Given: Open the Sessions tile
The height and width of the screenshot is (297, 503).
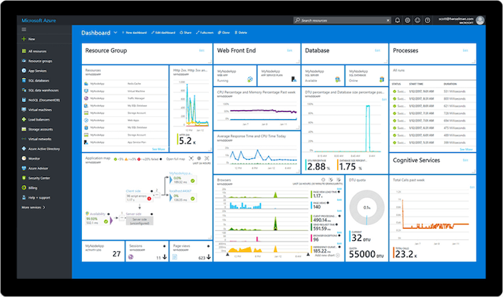Looking at the screenshot, I should click(147, 251).
